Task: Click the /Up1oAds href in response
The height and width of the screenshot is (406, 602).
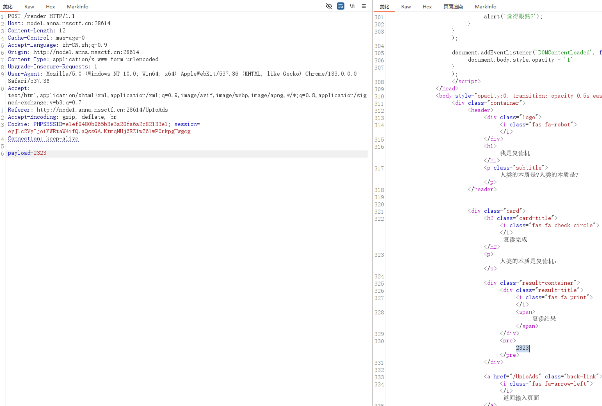Action: [x=527, y=376]
